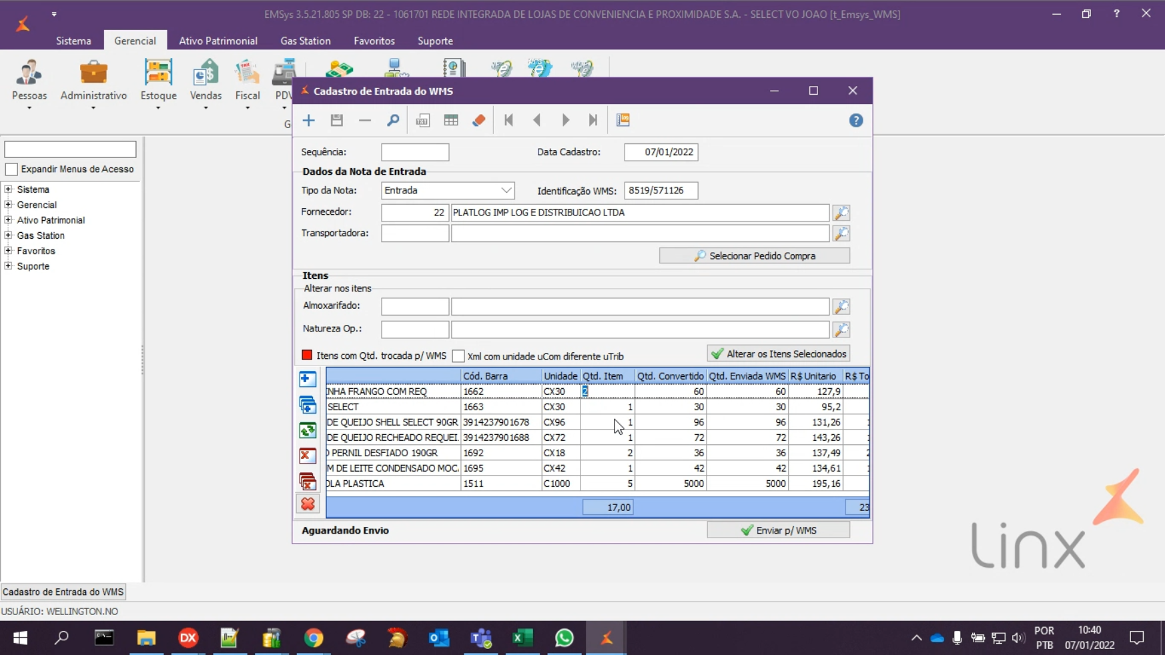The image size is (1165, 655).
Task: Open the blue help question mark icon
Action: (x=855, y=121)
